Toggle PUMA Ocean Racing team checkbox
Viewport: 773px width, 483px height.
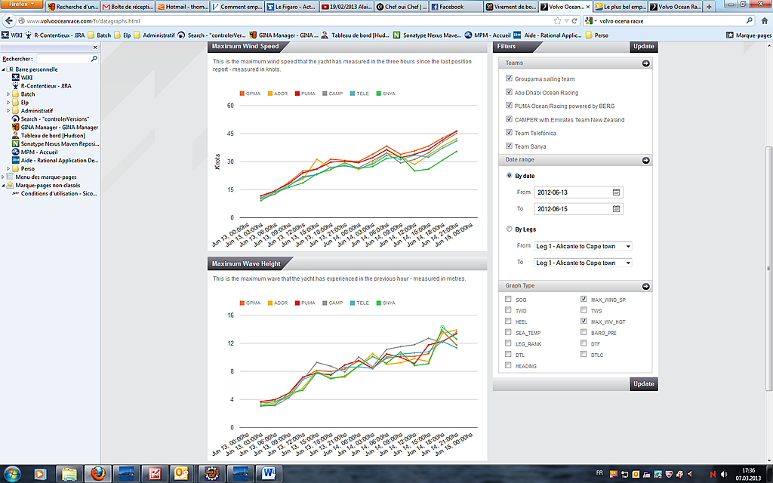(x=509, y=105)
